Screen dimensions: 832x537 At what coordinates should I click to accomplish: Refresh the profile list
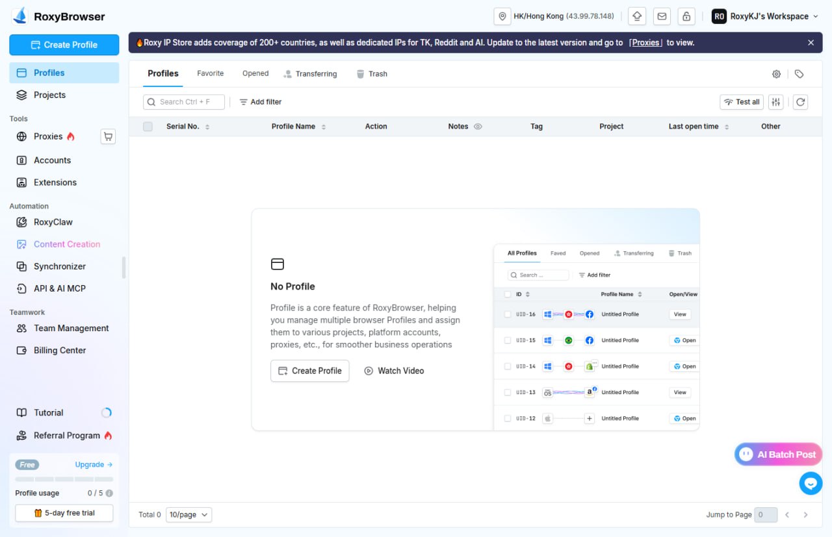(801, 102)
